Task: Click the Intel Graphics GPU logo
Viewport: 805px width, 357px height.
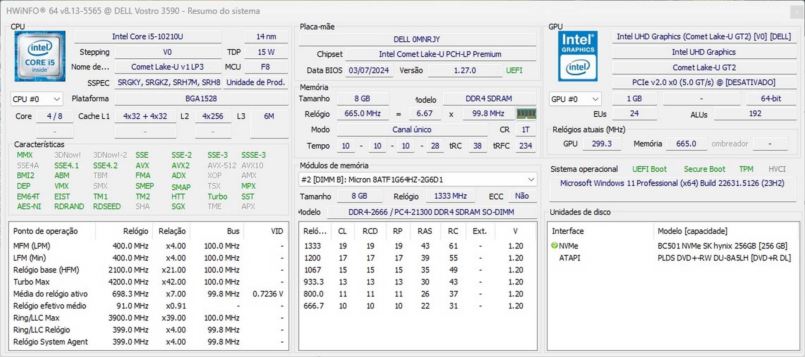Action: pos(578,56)
